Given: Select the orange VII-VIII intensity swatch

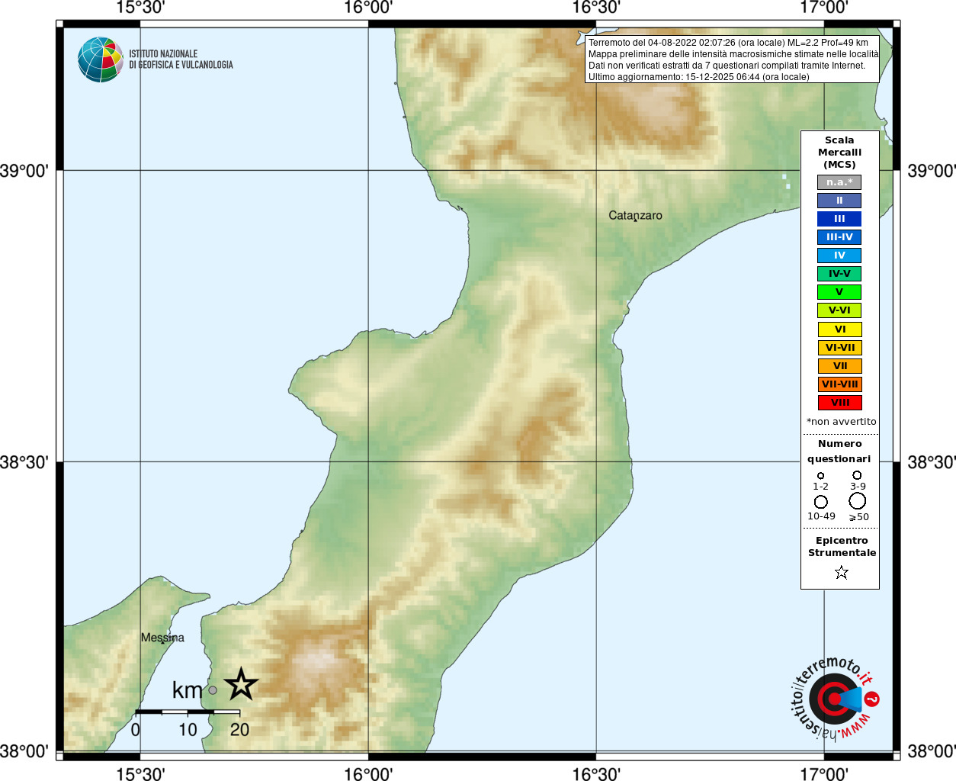Looking at the screenshot, I should tap(839, 384).
